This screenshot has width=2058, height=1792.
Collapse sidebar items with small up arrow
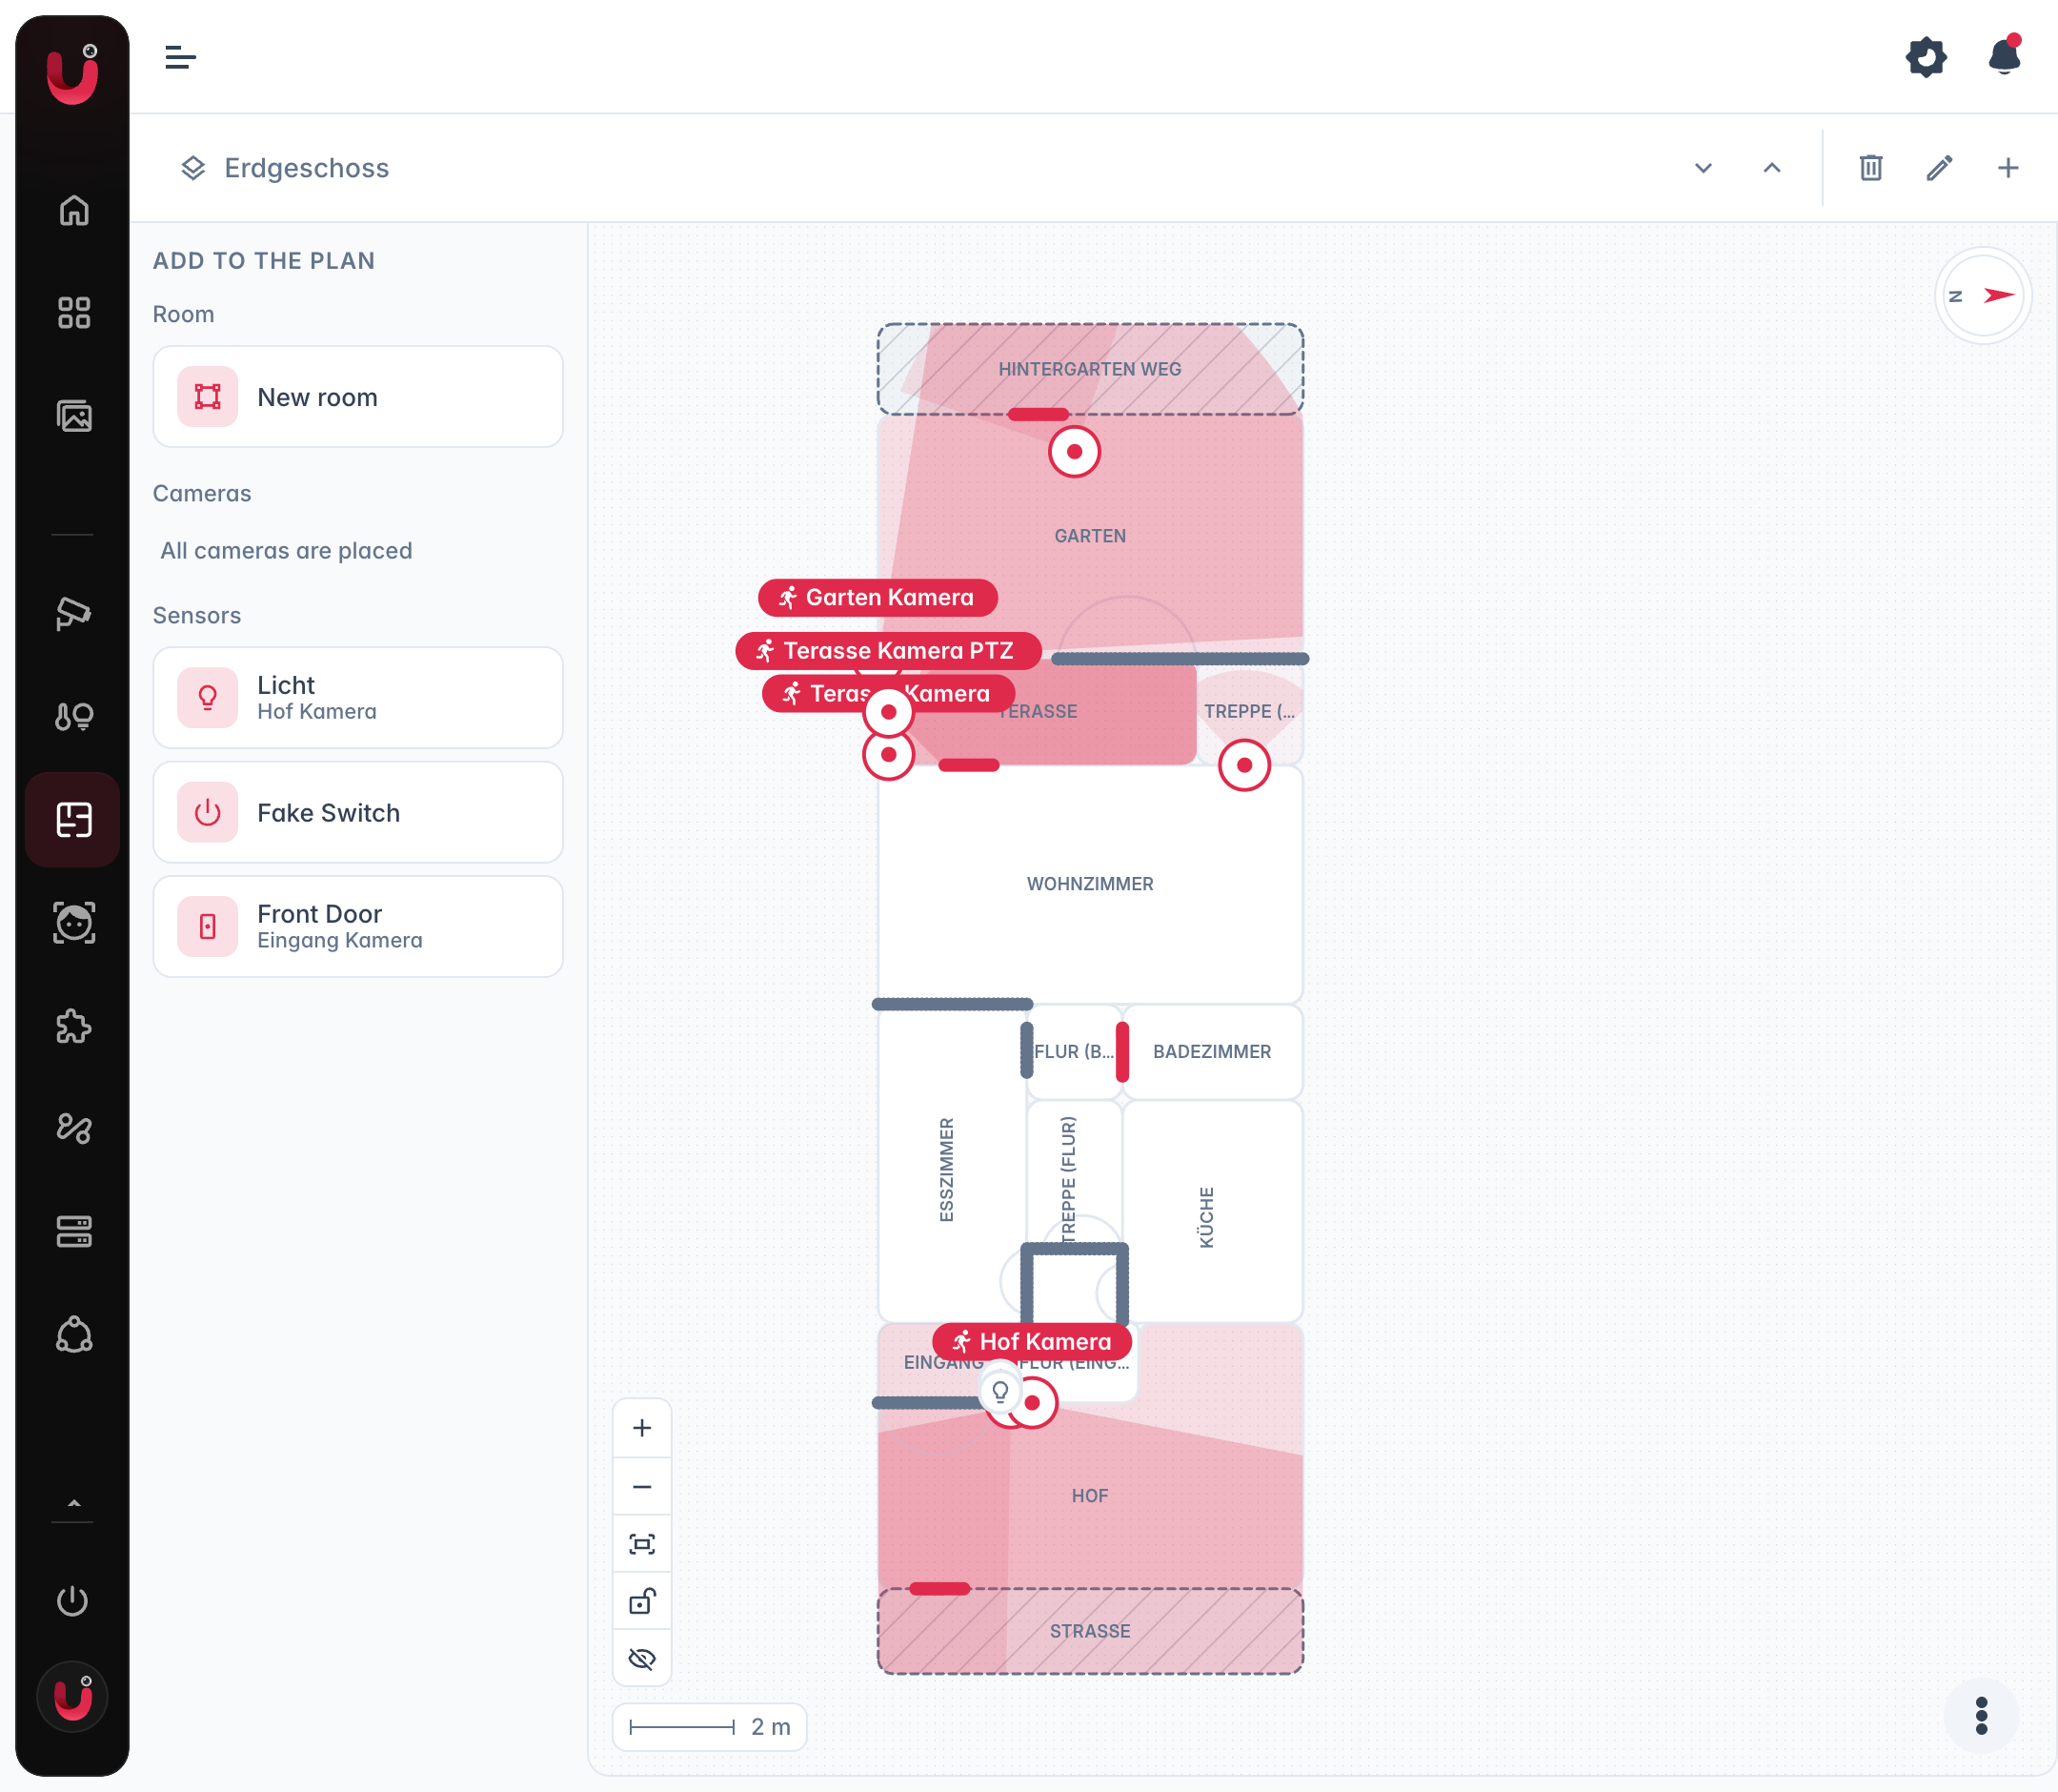click(x=73, y=1503)
